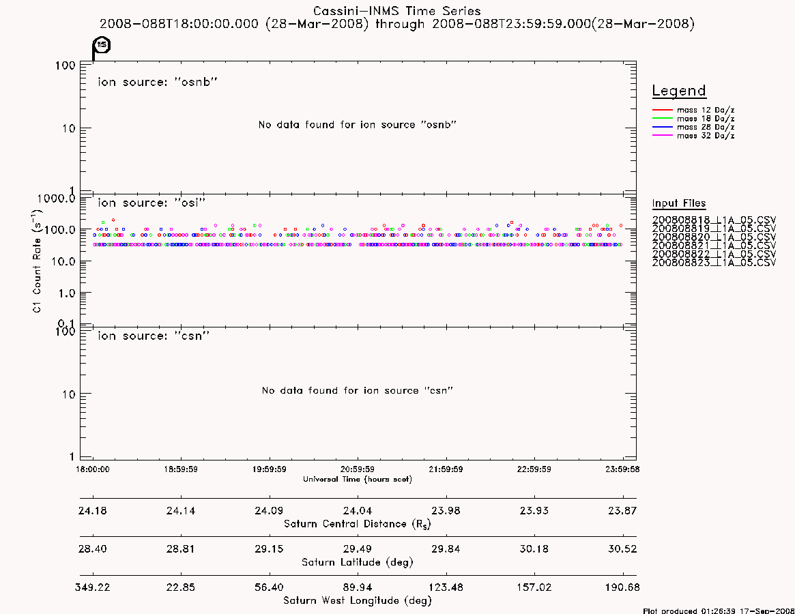Image resolution: width=795 pixels, height=614 pixels.
Task: Click the 190.68 longitude value
Action: coord(622,587)
